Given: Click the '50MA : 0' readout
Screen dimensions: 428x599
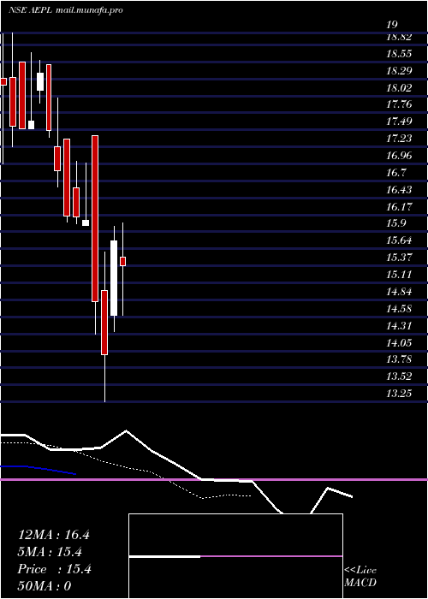Looking at the screenshot, I should pyautogui.click(x=45, y=586).
